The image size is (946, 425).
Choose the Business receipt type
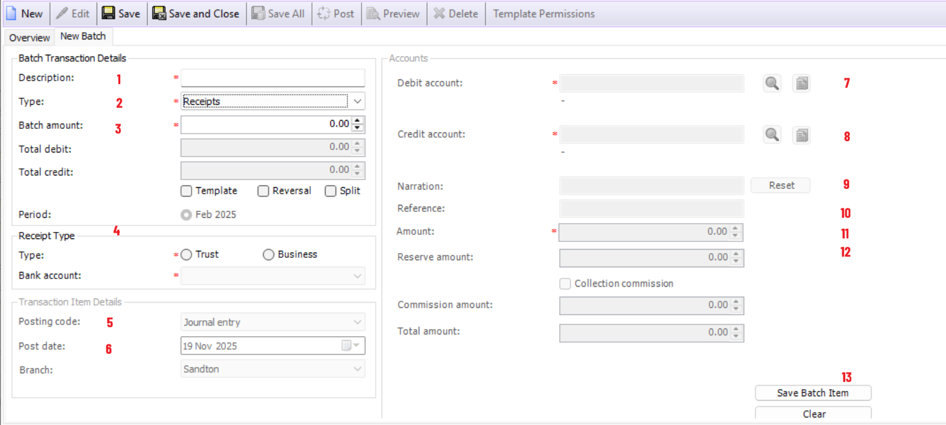[x=268, y=254]
